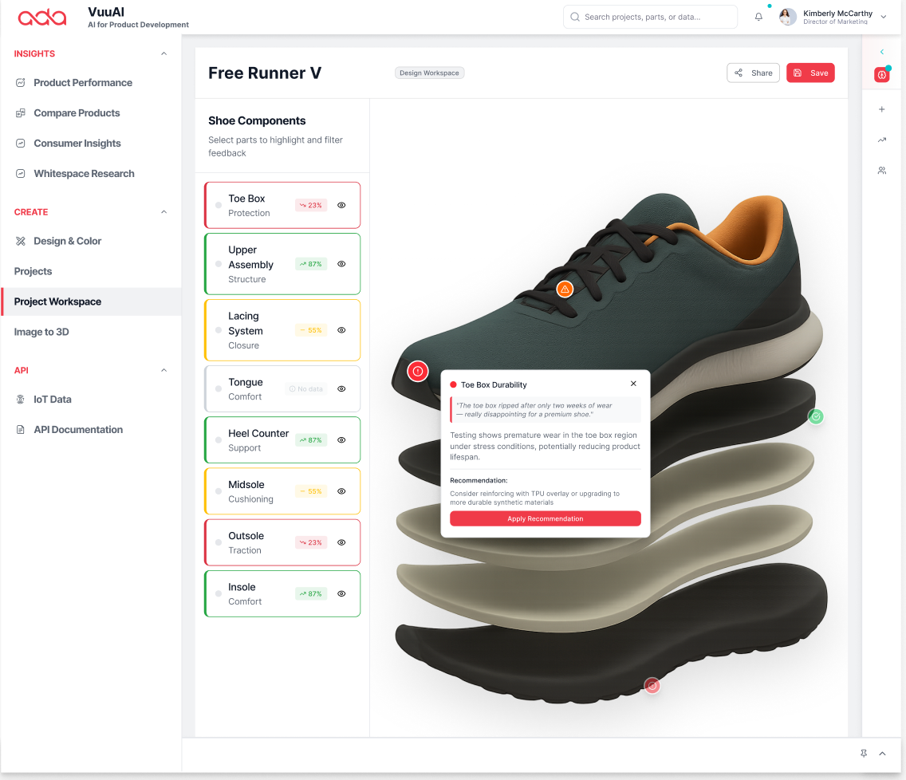Open the trend chart icon in right sidebar

click(x=881, y=140)
